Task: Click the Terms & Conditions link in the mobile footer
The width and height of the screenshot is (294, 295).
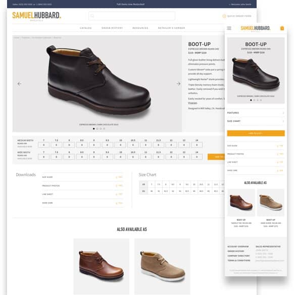Action: (x=239, y=261)
